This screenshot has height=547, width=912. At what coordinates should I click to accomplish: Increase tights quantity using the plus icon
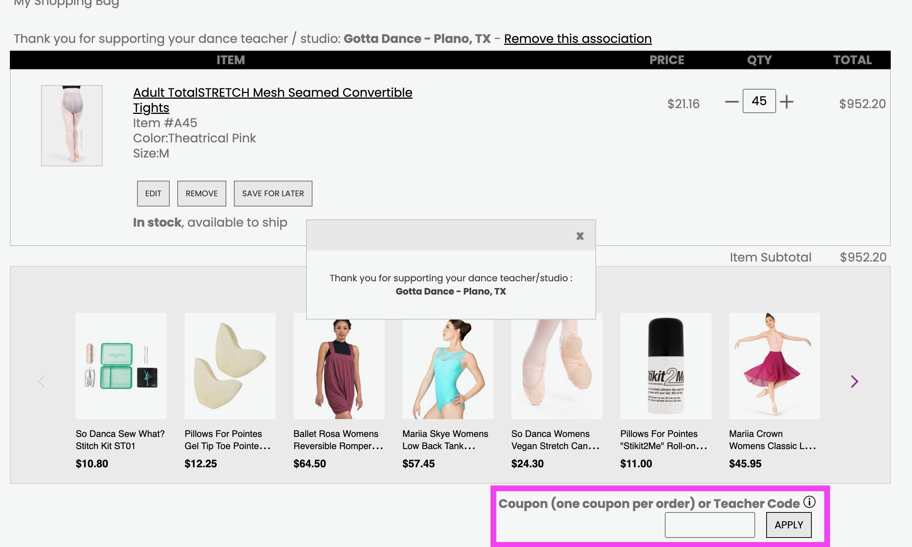[786, 101]
